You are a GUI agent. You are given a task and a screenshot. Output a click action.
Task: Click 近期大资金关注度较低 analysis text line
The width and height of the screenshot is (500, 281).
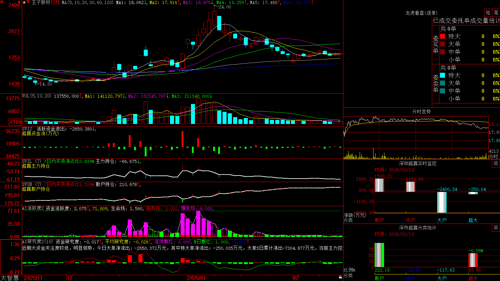tap(182, 248)
